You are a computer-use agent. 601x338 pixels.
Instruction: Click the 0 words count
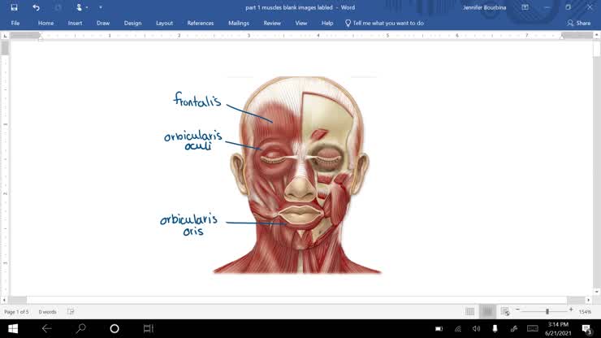coord(47,312)
